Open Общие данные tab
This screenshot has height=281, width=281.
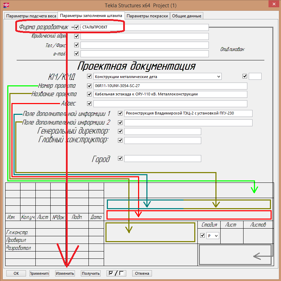pyautogui.click(x=187, y=16)
